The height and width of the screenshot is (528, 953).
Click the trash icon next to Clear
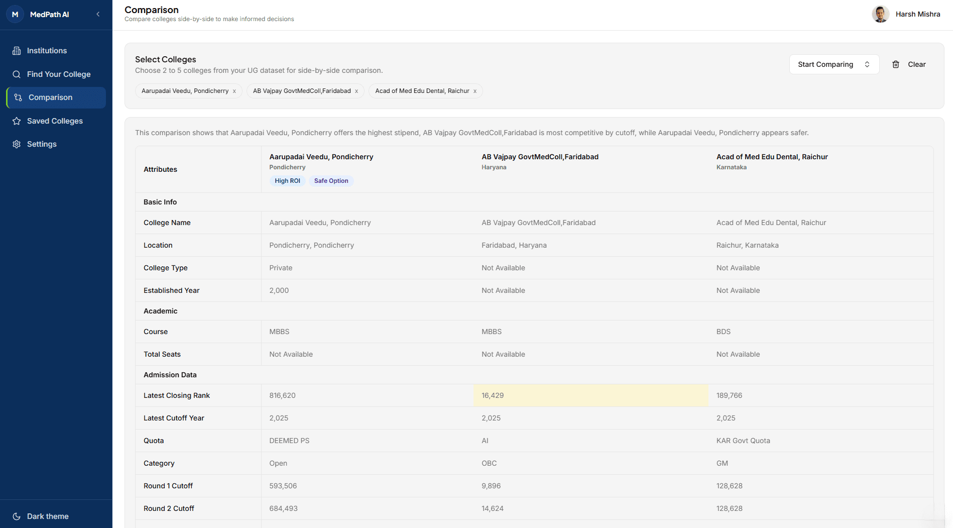[895, 64]
